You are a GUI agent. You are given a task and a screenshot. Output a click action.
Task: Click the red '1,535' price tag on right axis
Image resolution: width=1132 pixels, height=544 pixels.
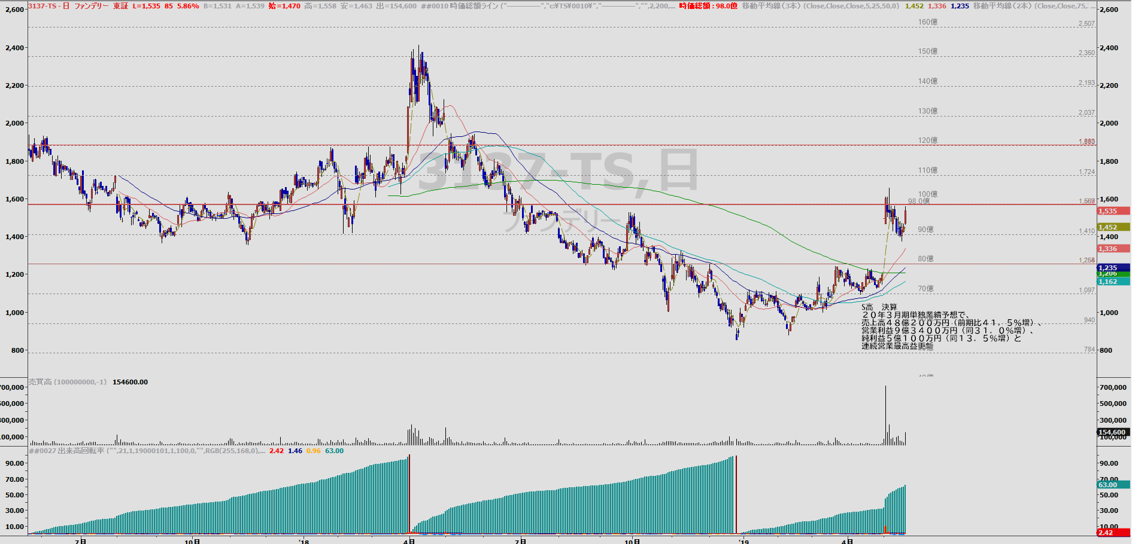point(1113,211)
